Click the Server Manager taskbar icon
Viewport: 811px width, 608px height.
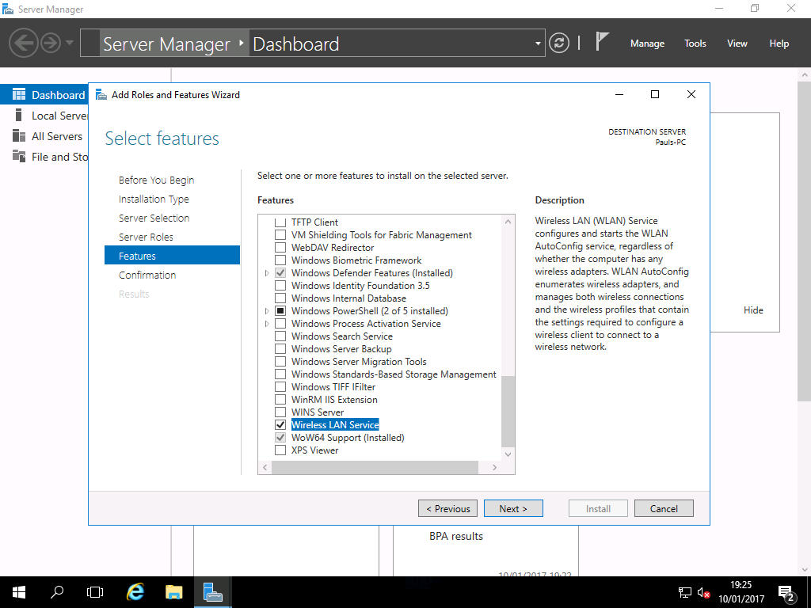pyautogui.click(x=212, y=592)
